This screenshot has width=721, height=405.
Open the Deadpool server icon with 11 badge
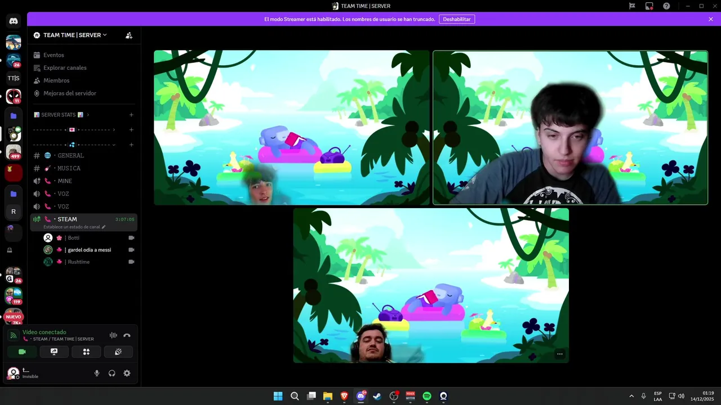tap(14, 96)
